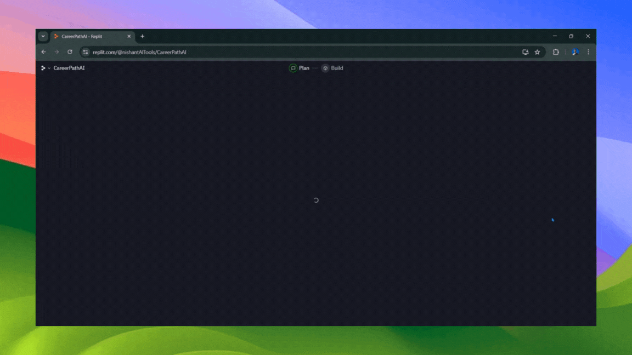Select the Plan mode icon

294,68
